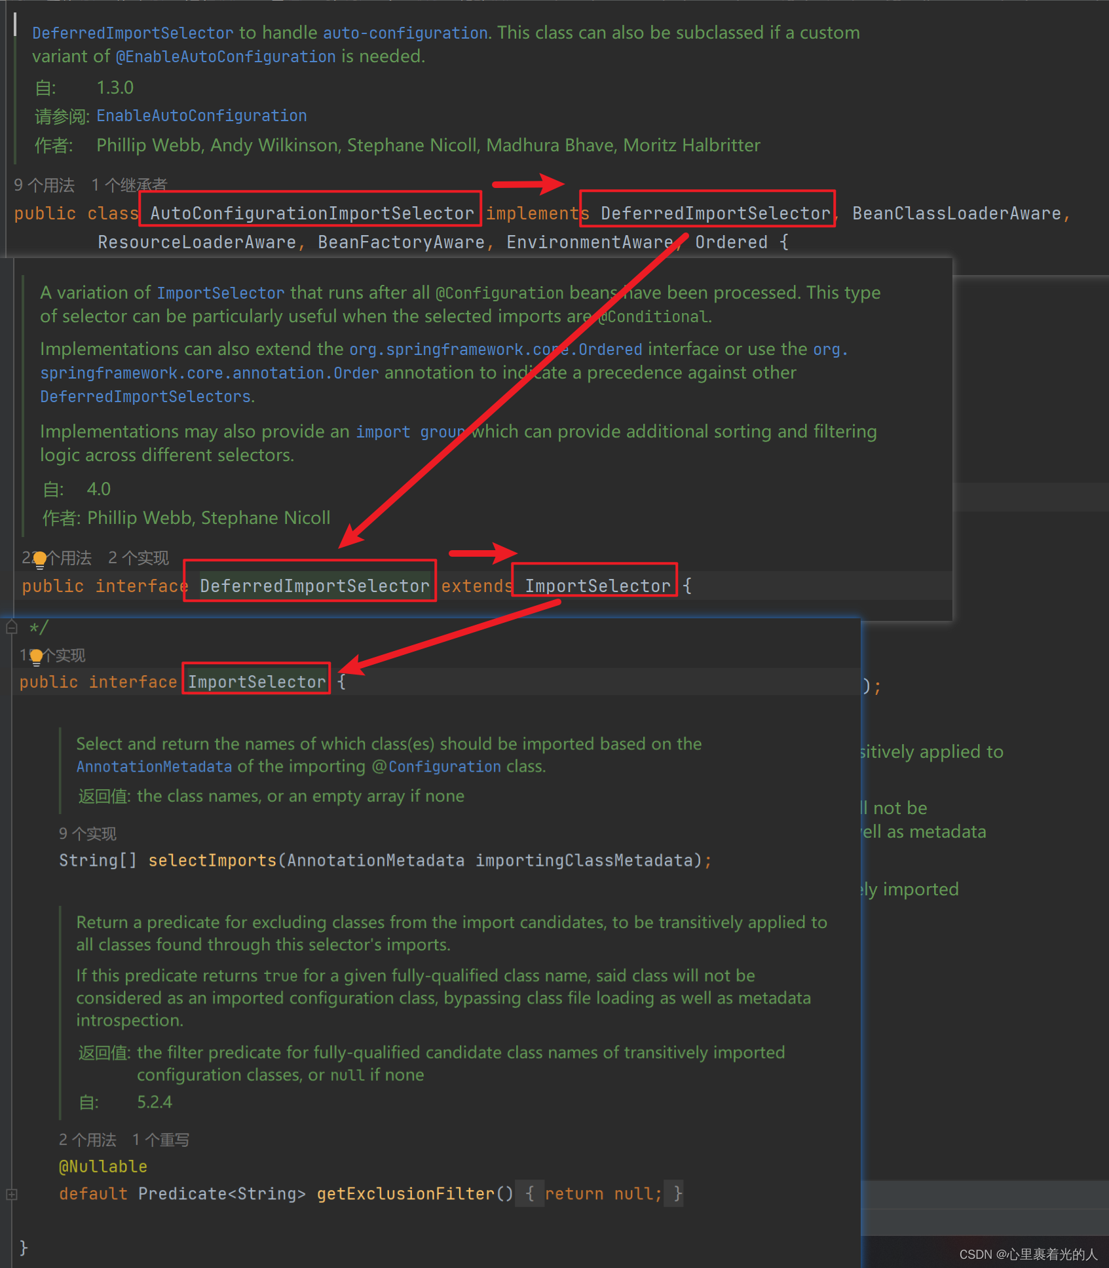Image resolution: width=1109 pixels, height=1268 pixels.
Task: Click the version value 1.3.0
Action: point(115,88)
